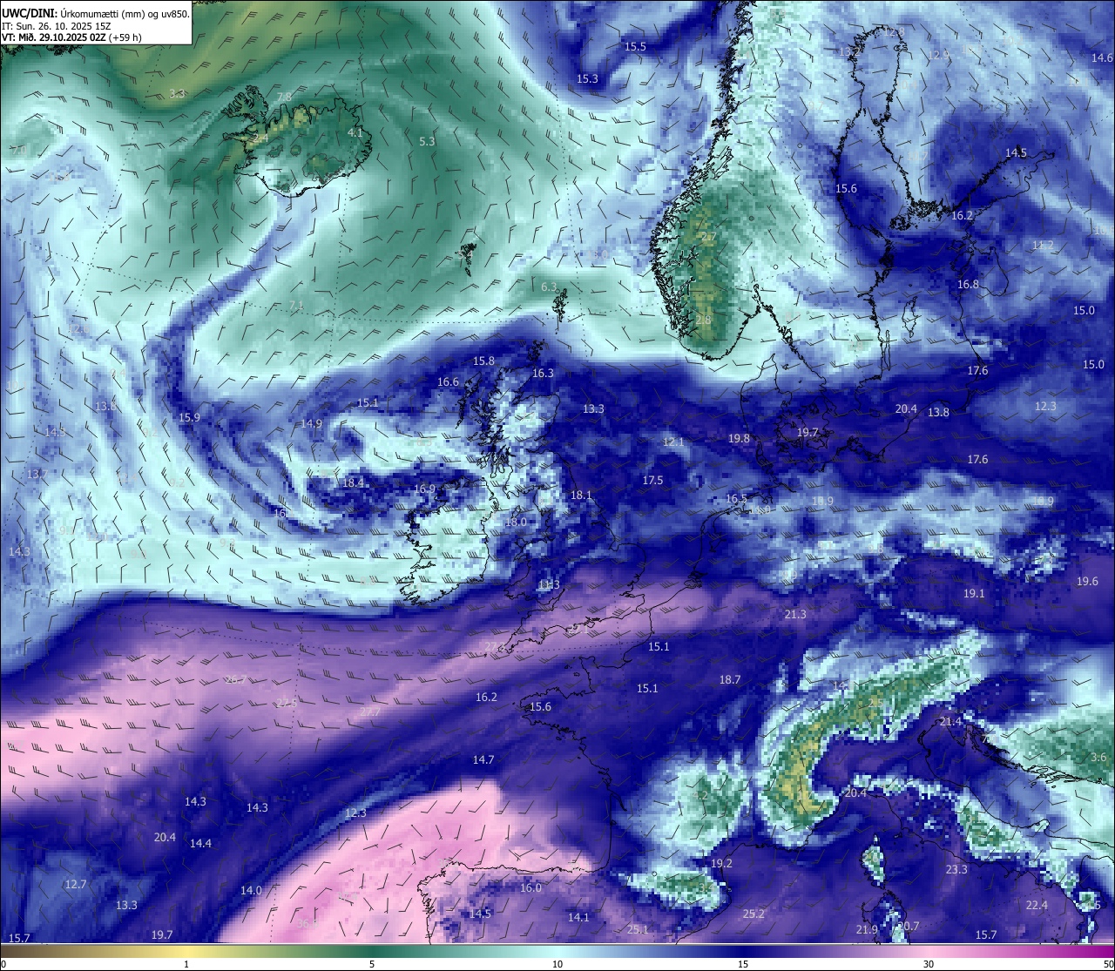Click the 12.7 value label
This screenshot has width=1115, height=971.
(x=76, y=884)
